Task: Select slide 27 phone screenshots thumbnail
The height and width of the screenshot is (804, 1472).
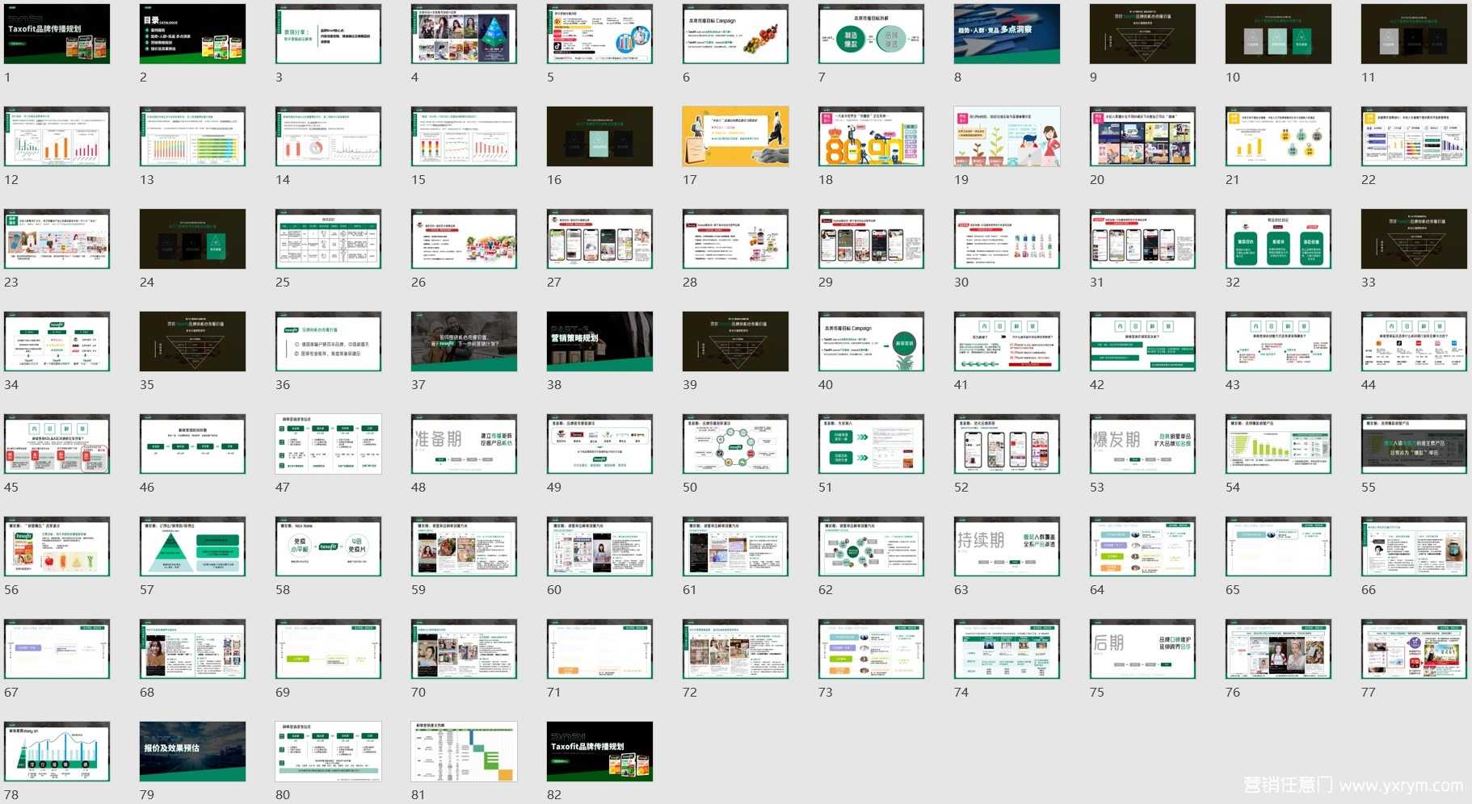Action: 599,239
